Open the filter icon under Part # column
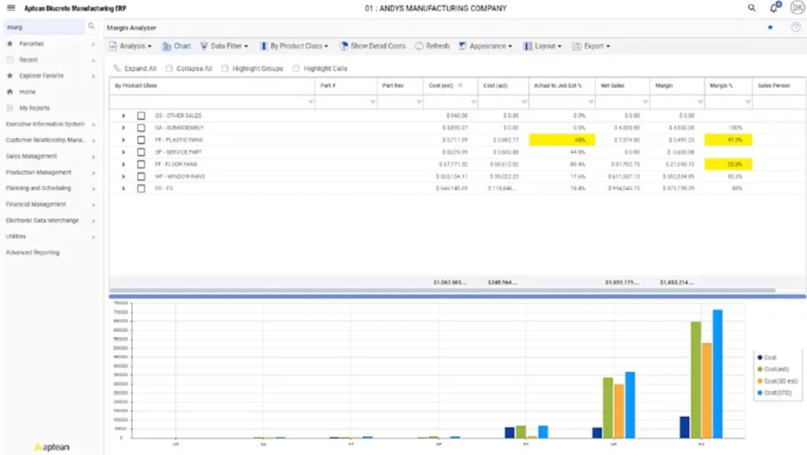807x455 pixels. [x=373, y=102]
